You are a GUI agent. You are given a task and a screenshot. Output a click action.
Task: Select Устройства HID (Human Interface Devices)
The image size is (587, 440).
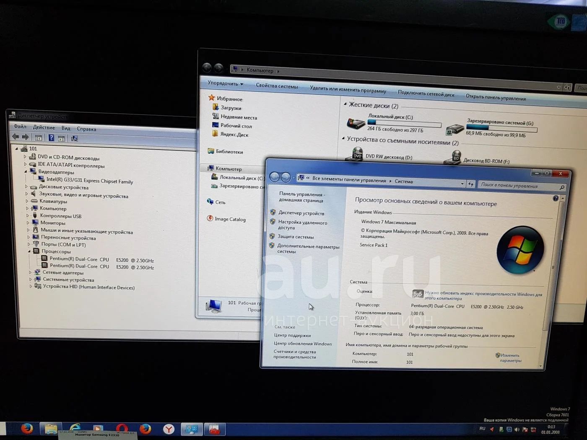pos(89,287)
